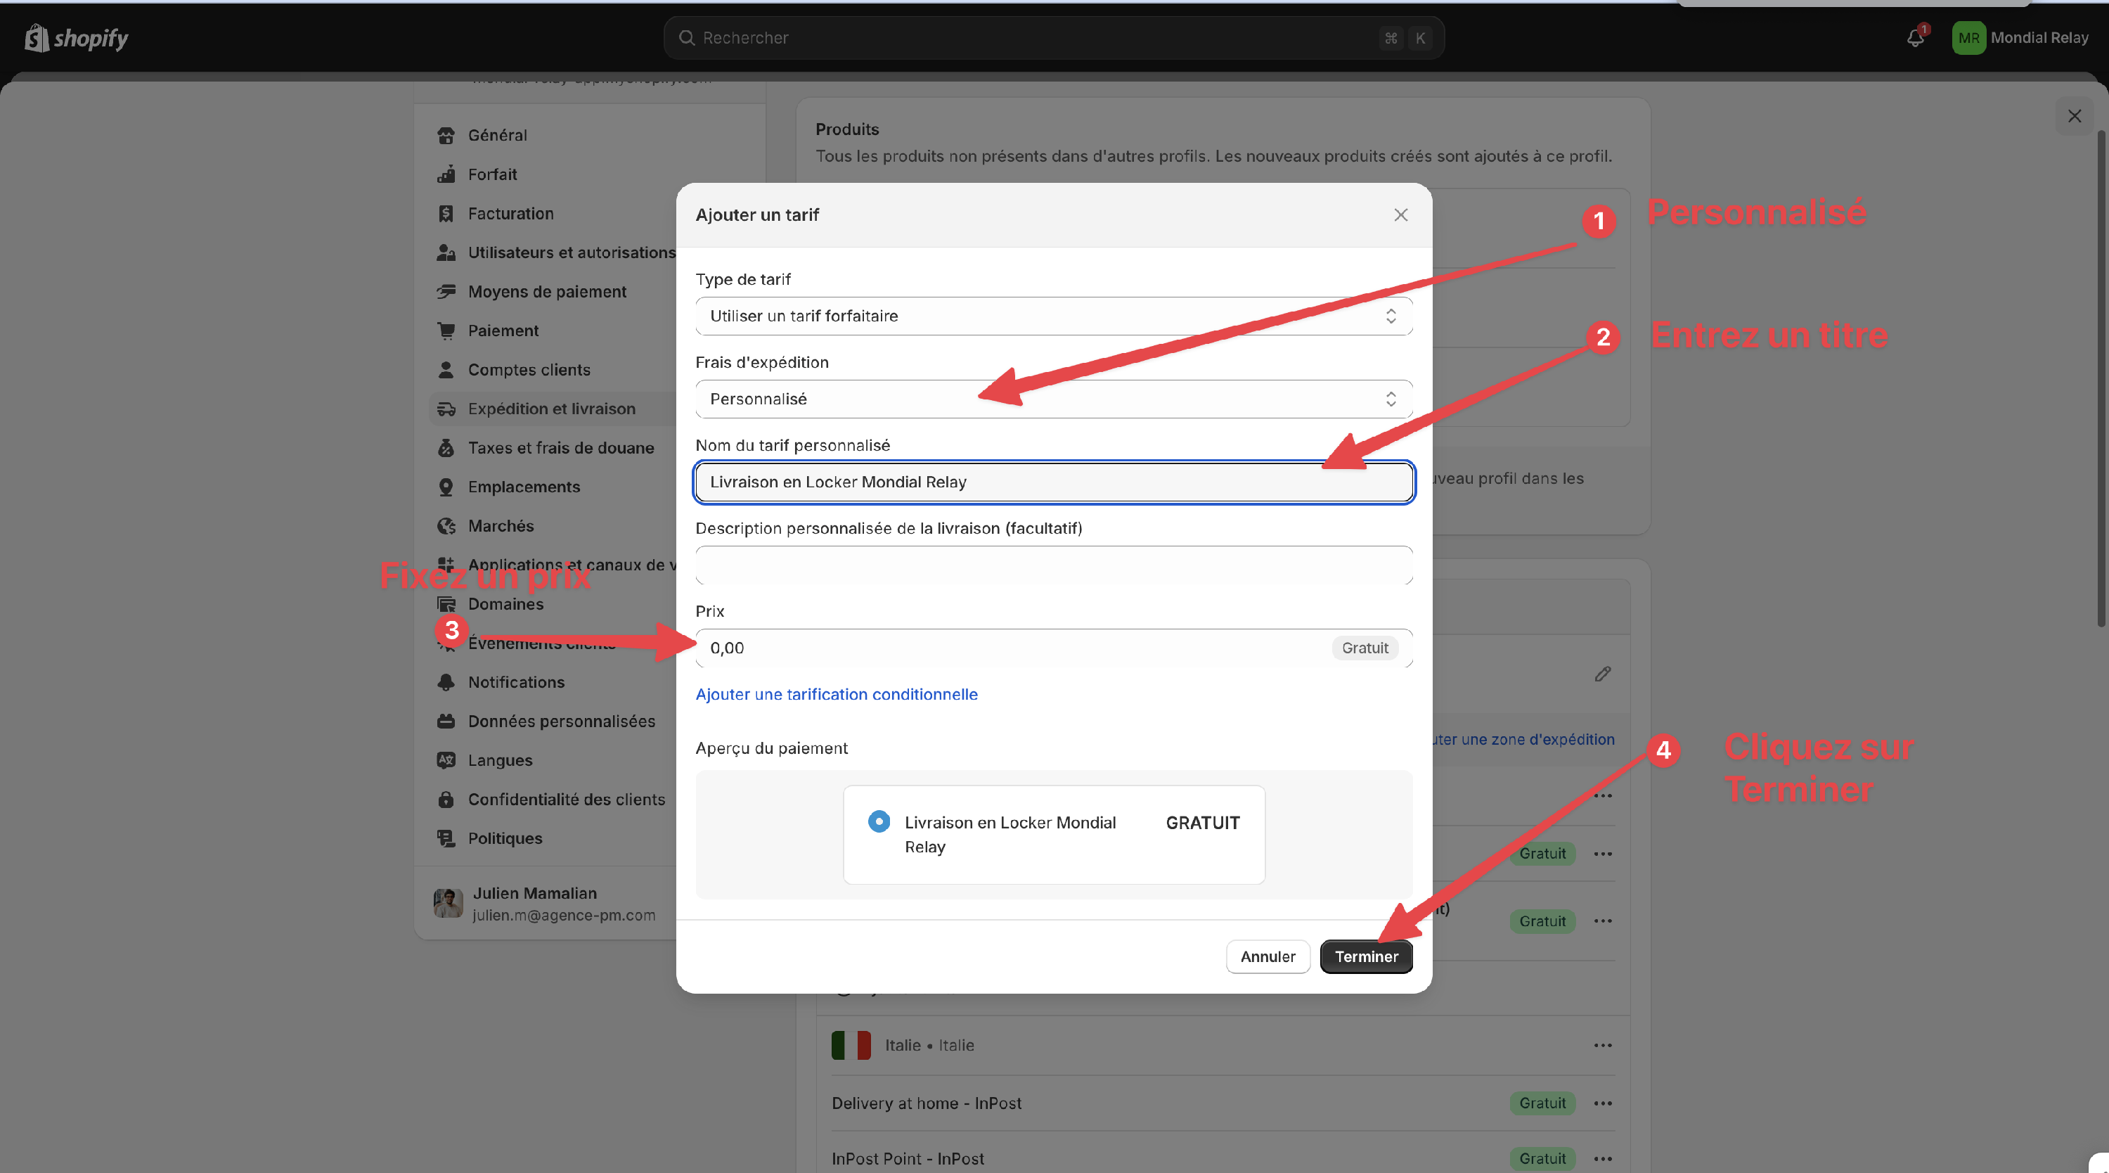Open three-dot menu for Delivery at home - InPost
Image resolution: width=2109 pixels, height=1173 pixels.
coord(1602,1103)
